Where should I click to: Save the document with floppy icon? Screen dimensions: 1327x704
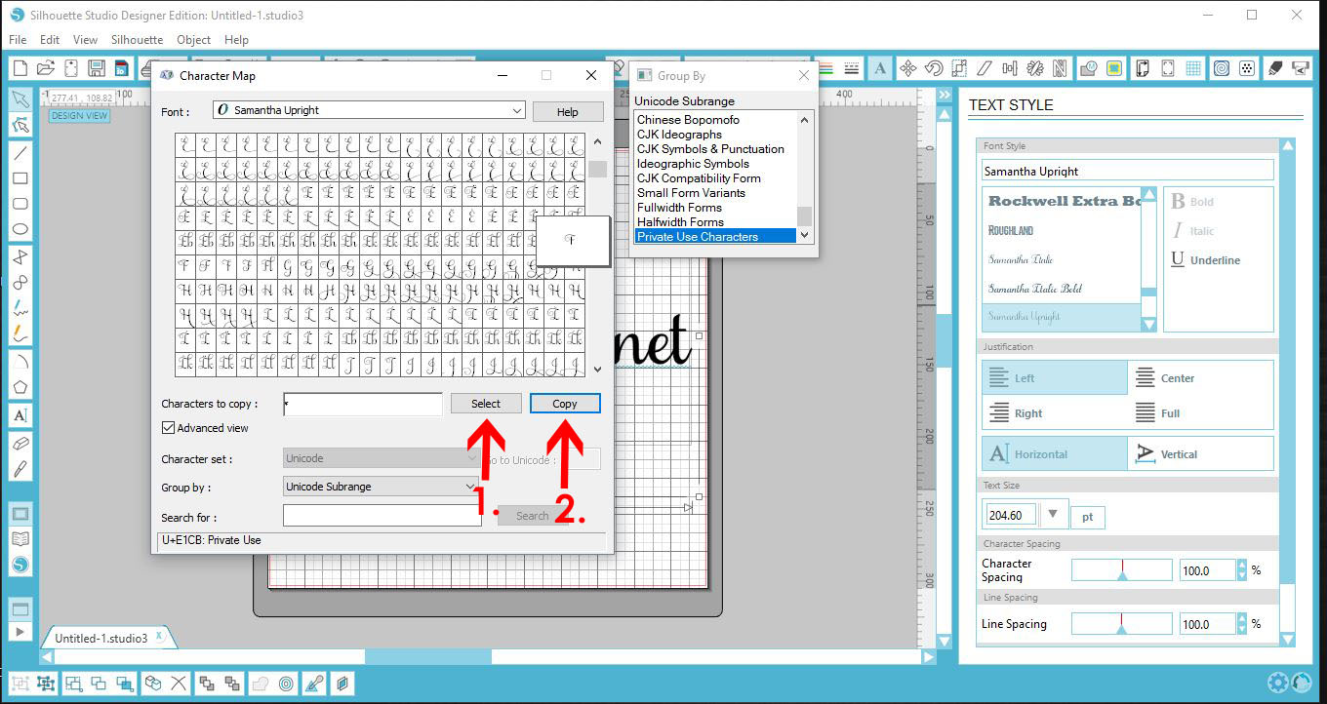(x=96, y=68)
